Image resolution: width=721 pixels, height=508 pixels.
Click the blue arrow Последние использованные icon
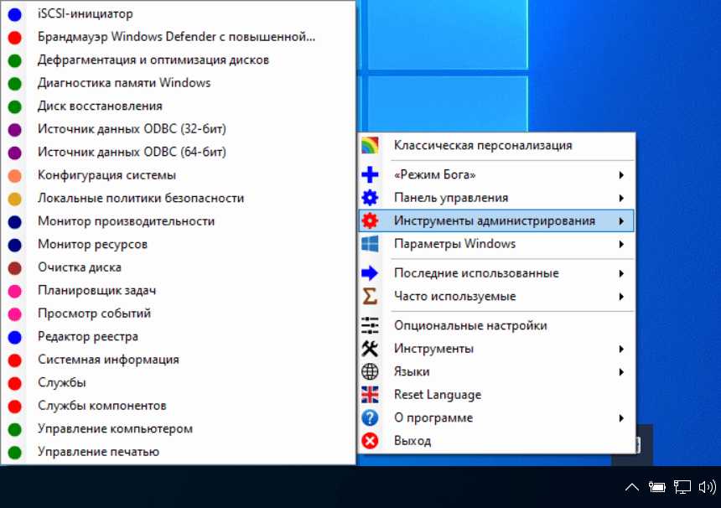click(x=370, y=273)
